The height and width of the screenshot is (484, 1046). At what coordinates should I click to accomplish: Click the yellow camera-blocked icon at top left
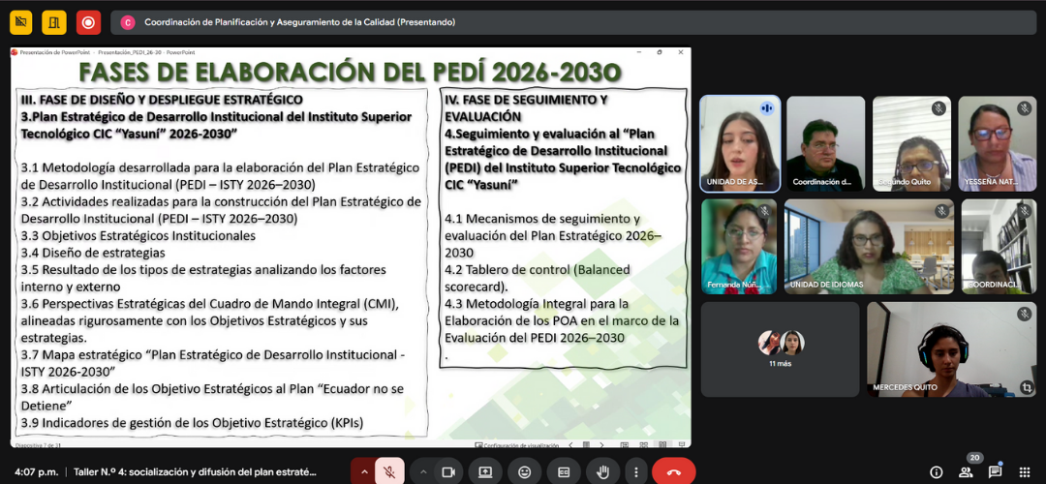(20, 21)
